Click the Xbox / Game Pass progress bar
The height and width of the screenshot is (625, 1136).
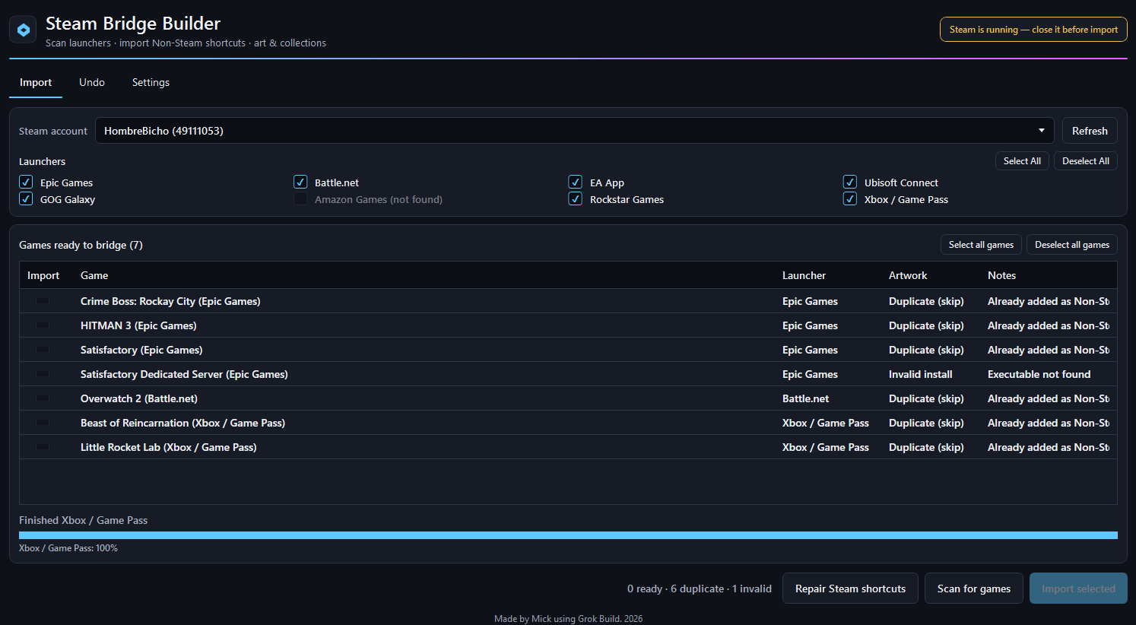point(568,535)
